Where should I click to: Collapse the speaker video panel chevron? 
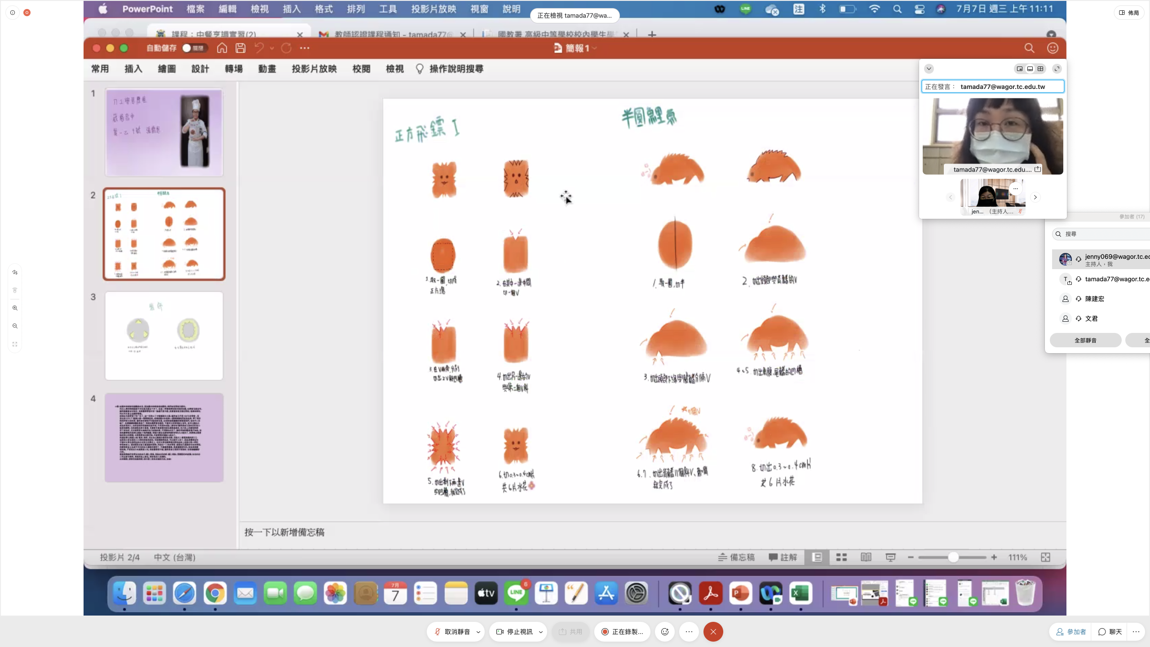click(x=929, y=69)
